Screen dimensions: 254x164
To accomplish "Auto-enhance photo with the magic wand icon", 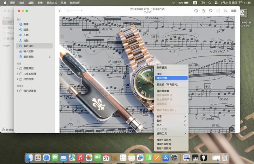I will coord(225,11).
